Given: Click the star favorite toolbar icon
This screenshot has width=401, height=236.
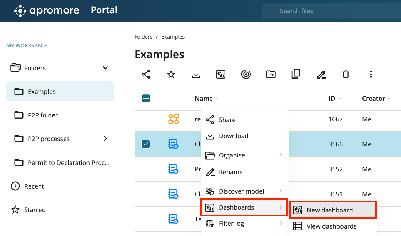Looking at the screenshot, I should point(171,74).
